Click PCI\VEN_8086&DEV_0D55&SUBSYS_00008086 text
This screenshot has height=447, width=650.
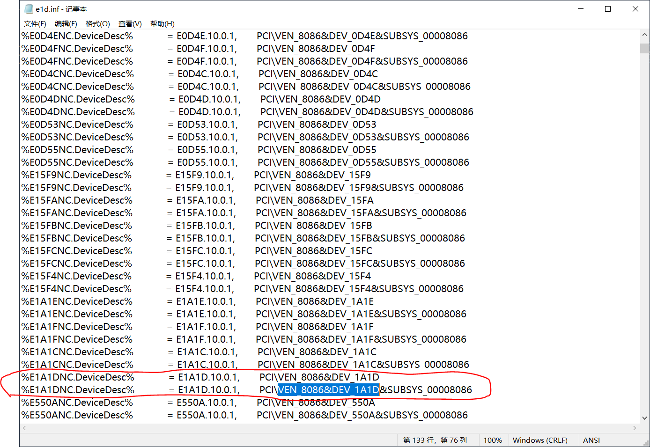363,162
